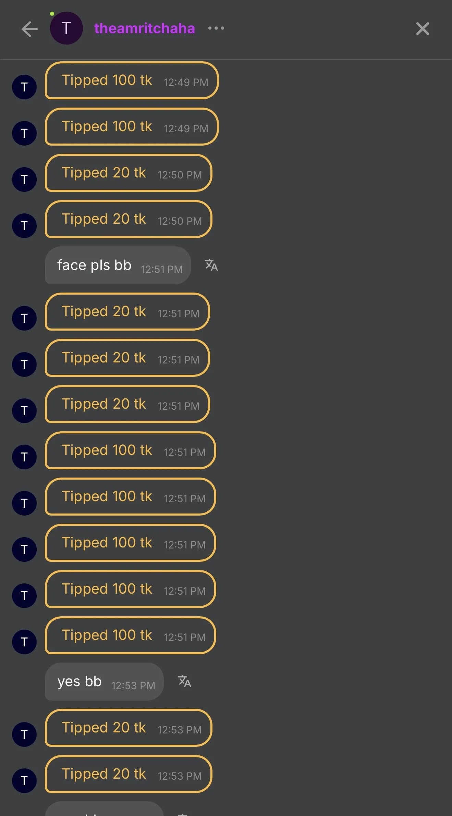
Task: Click avatar beside last 100 tk tip
Action: pyautogui.click(x=24, y=642)
